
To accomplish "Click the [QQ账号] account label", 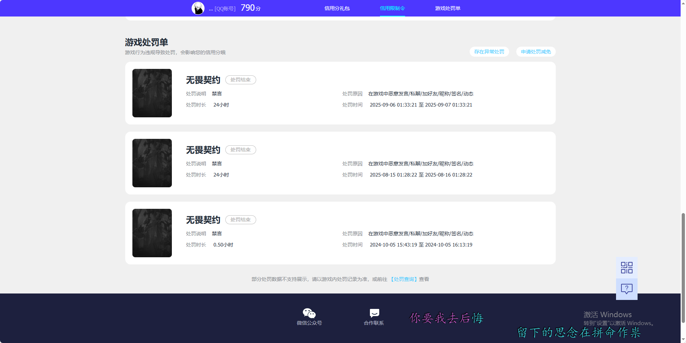I will coord(224,8).
